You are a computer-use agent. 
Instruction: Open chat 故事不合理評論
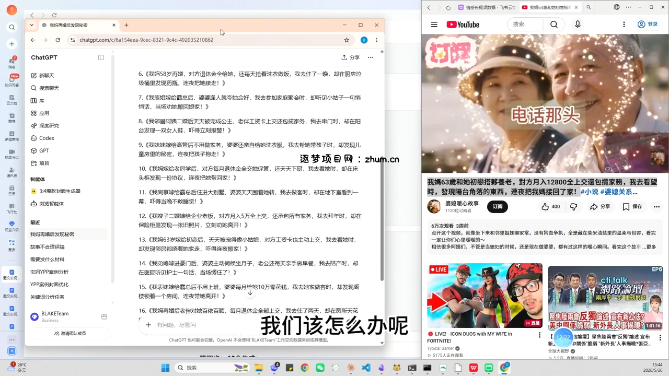pos(48,247)
